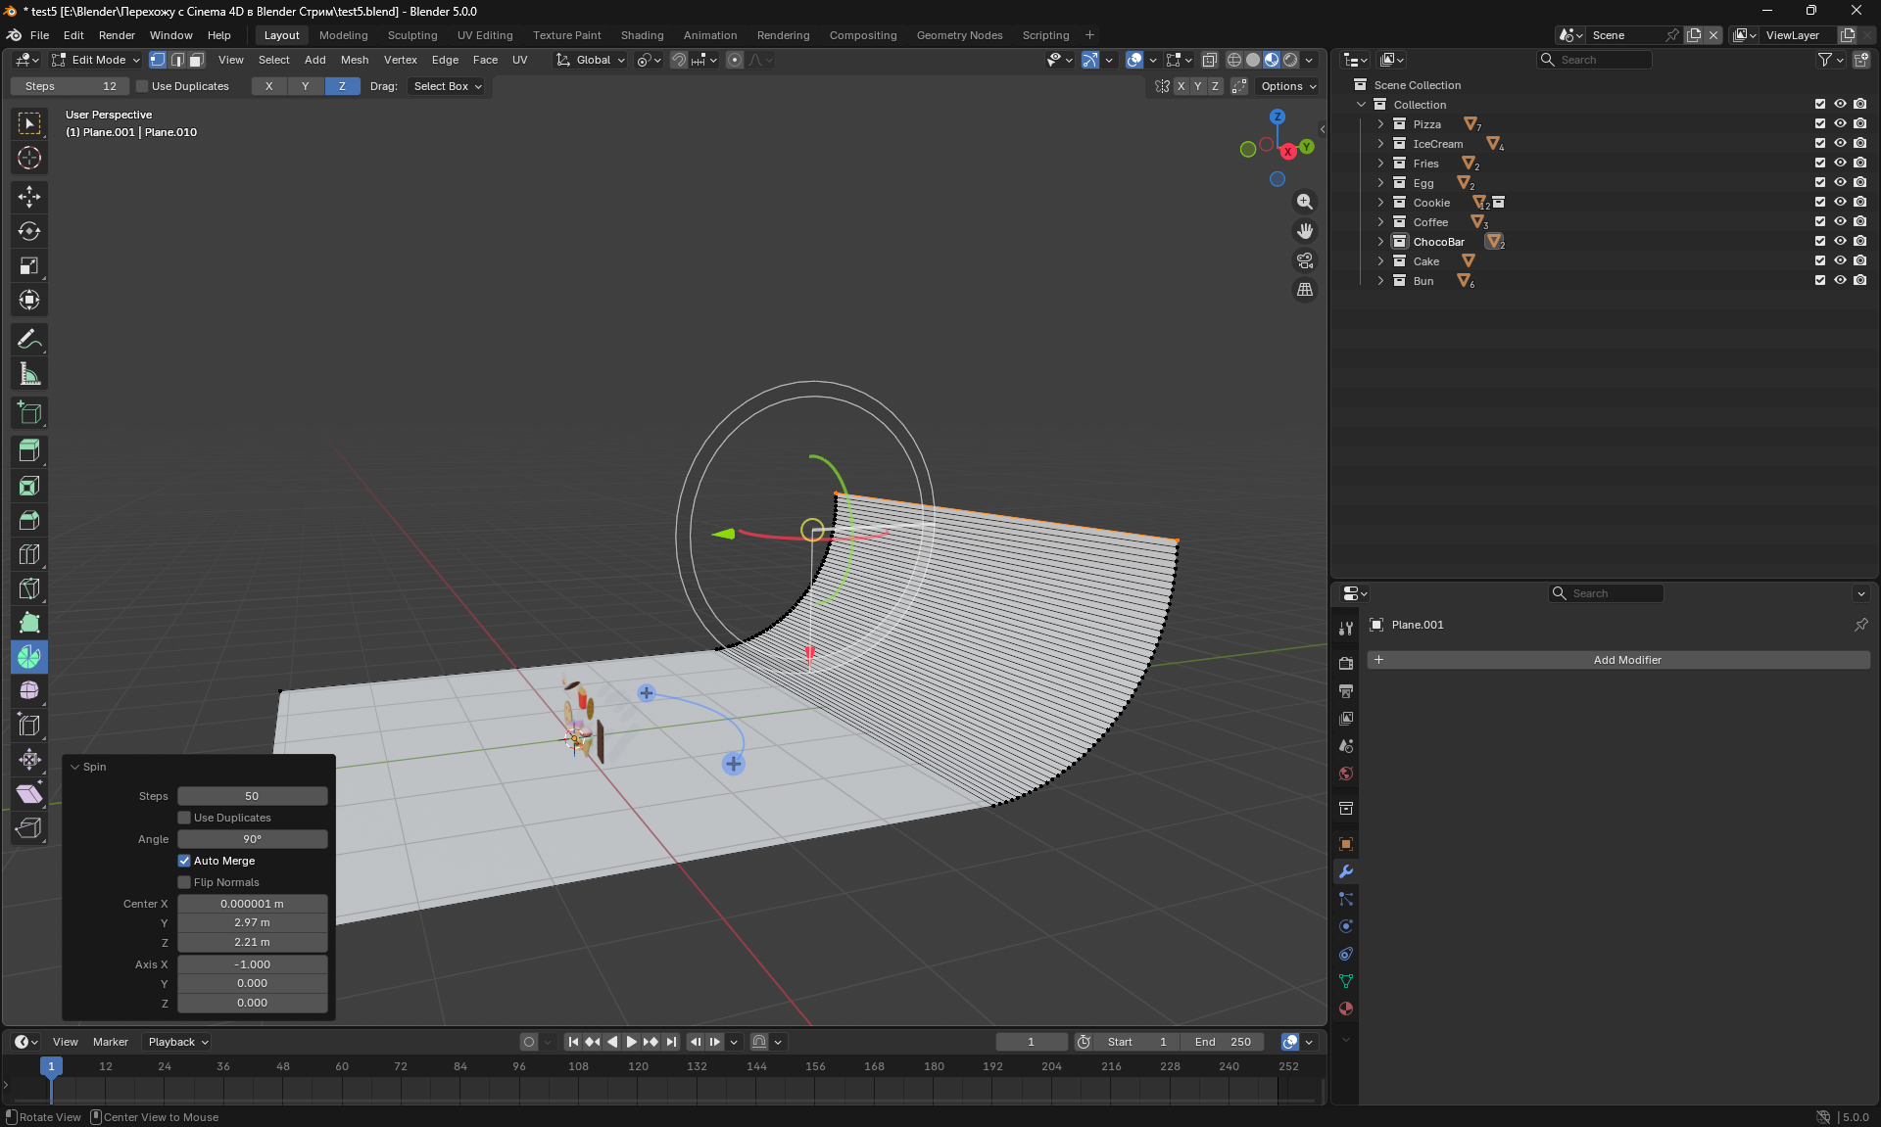The image size is (1881, 1127).
Task: Switch to the Sculpting workspace tab
Action: (x=411, y=35)
